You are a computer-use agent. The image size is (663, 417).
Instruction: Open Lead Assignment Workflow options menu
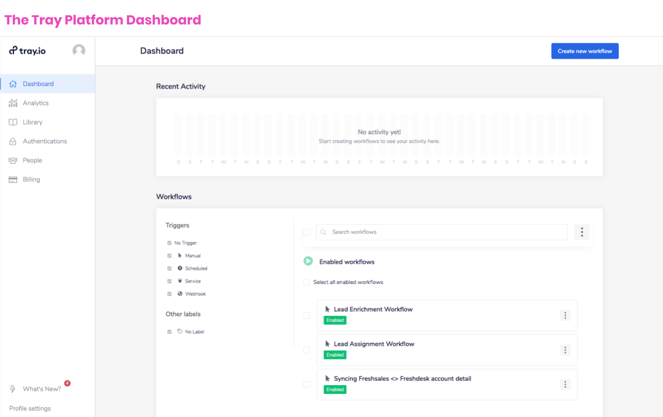(x=565, y=350)
